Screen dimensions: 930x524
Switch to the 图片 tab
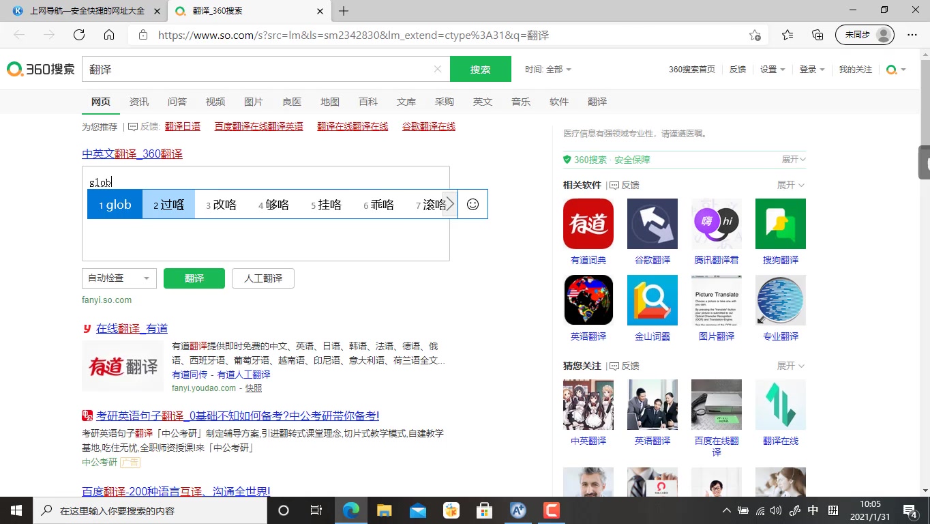click(254, 102)
